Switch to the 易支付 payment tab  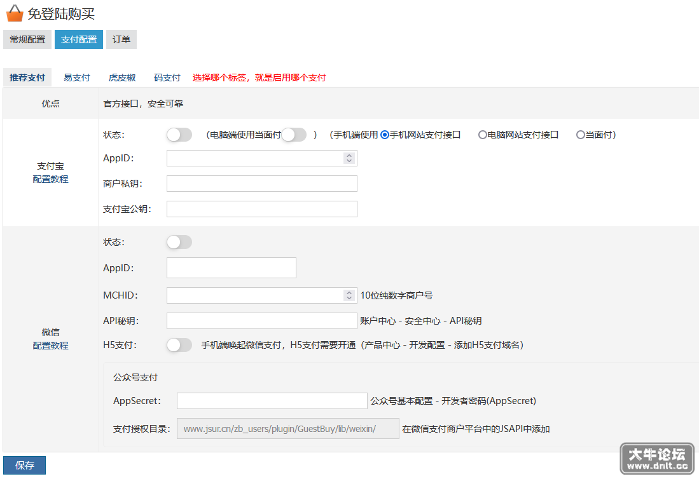pos(77,78)
